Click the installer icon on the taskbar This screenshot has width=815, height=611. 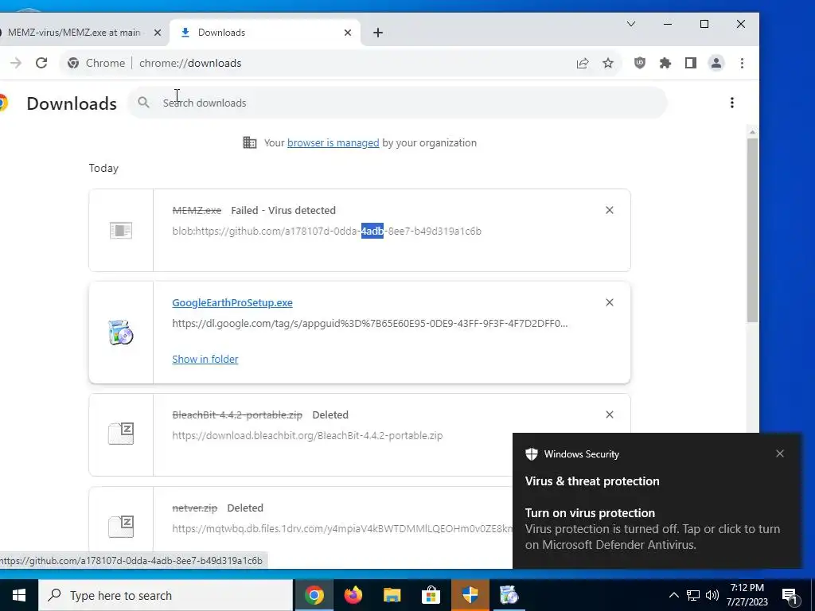point(509,595)
